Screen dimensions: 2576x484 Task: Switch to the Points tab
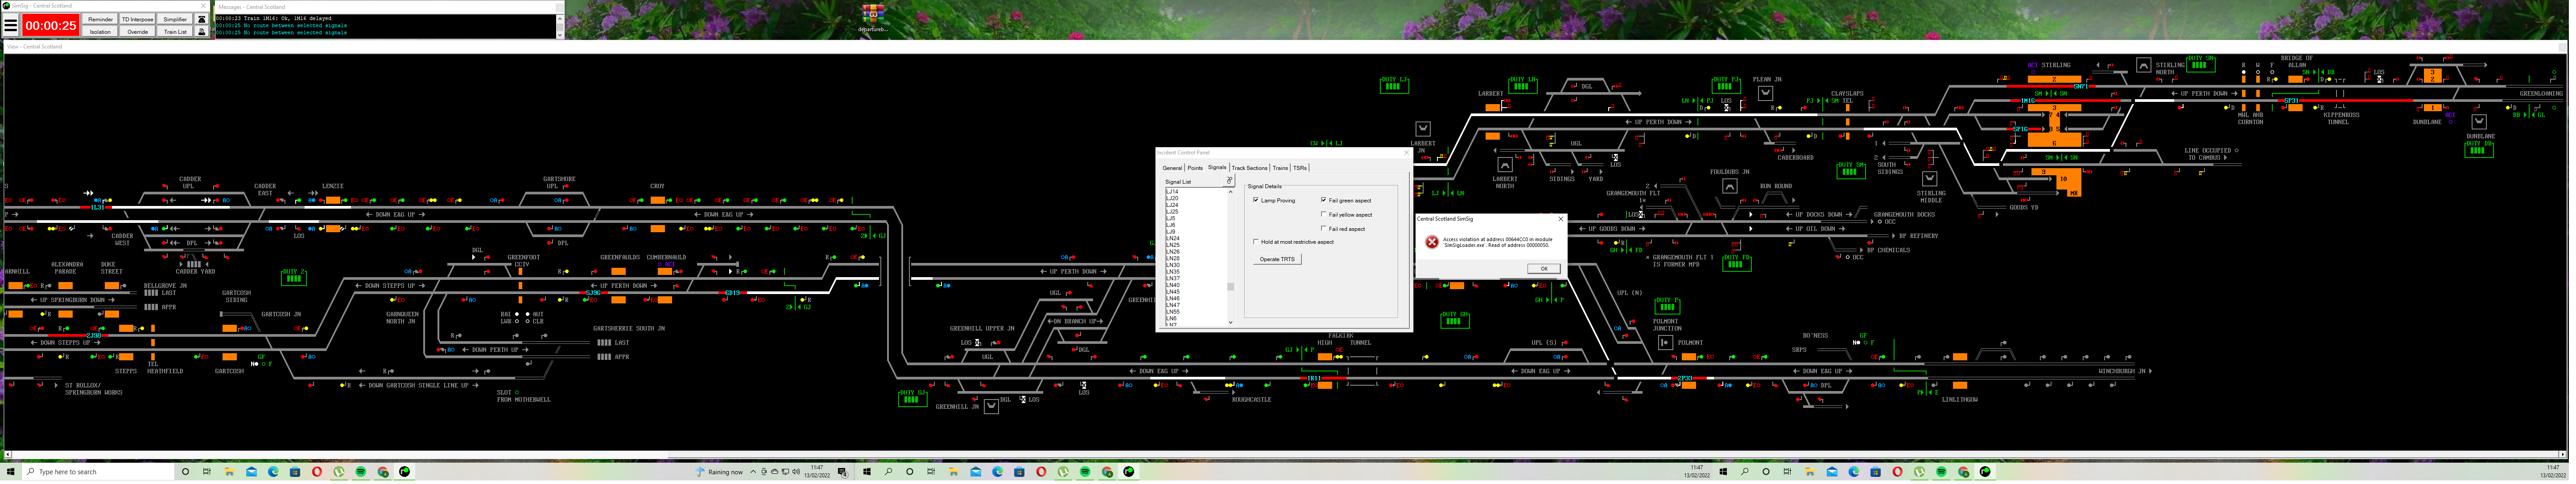(1195, 168)
